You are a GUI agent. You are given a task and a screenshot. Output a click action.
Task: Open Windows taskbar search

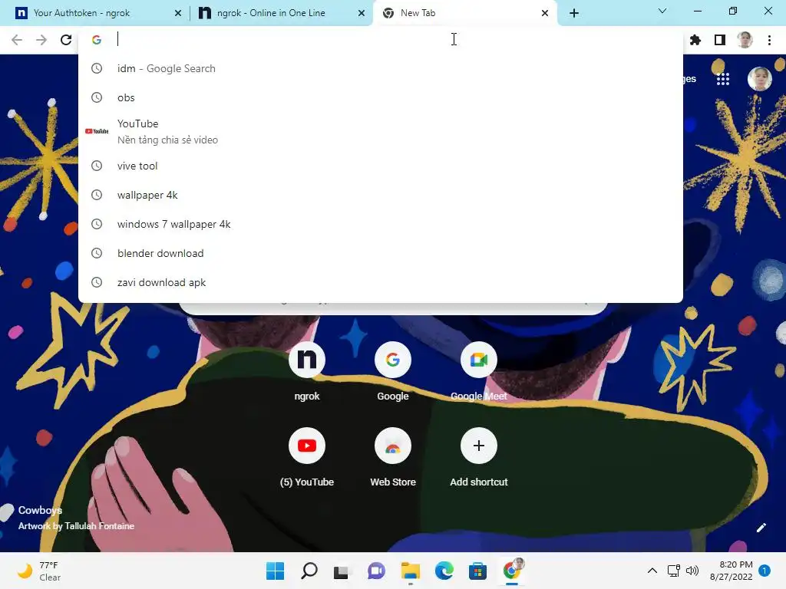click(309, 571)
